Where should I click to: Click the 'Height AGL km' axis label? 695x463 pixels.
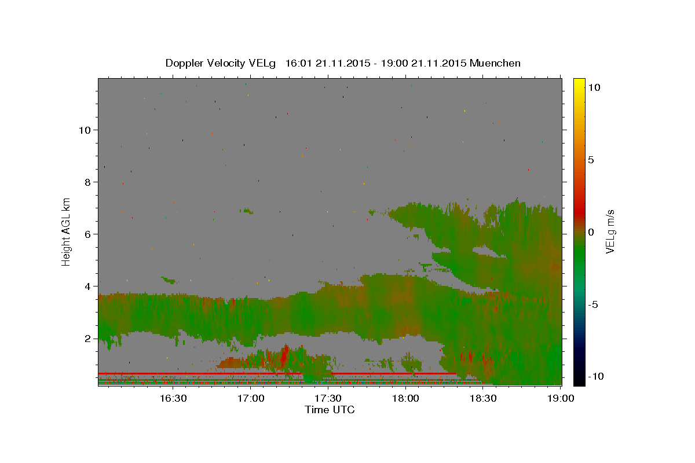click(x=66, y=231)
